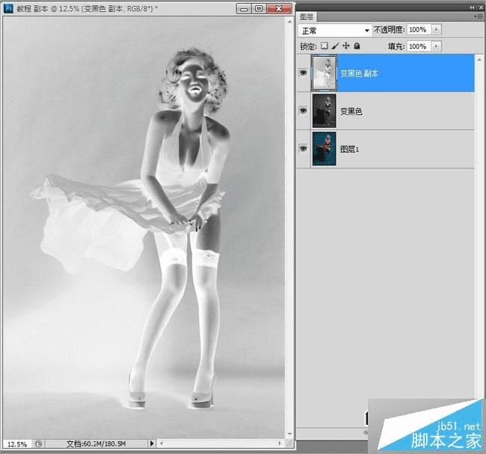Collapse the panel with double-arrow icon
The height and width of the screenshot is (454, 486).
472,7
